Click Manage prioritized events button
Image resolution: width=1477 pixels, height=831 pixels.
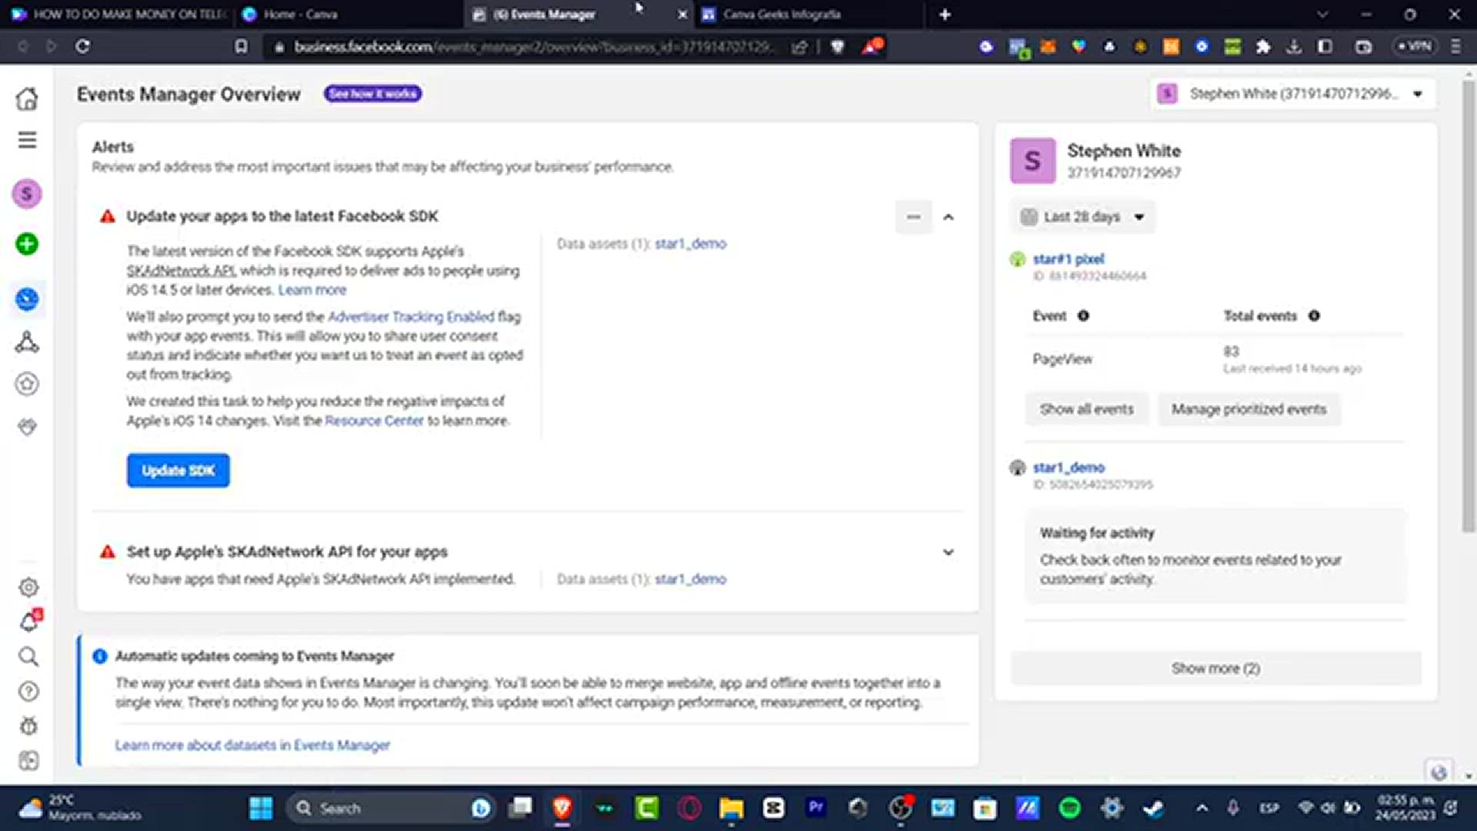point(1249,409)
